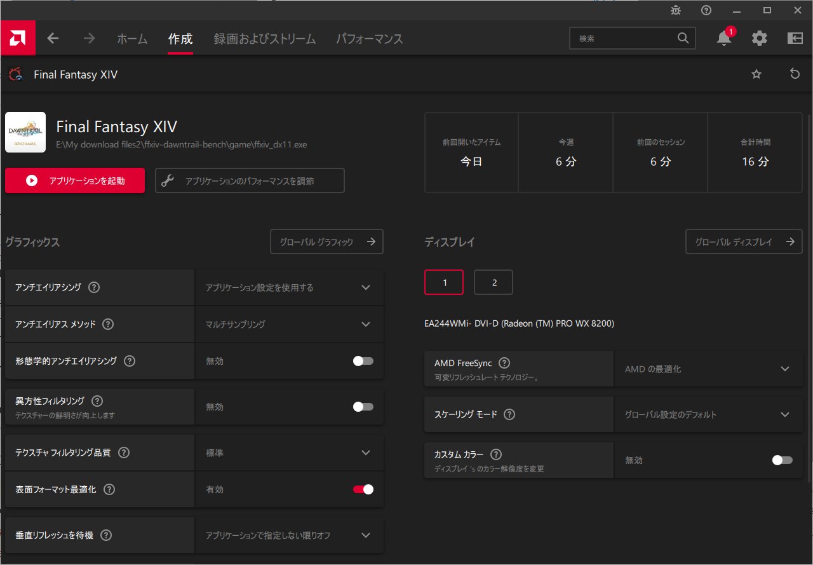Reset the game profile with the undo icon
This screenshot has height=565, width=813.
(x=795, y=74)
